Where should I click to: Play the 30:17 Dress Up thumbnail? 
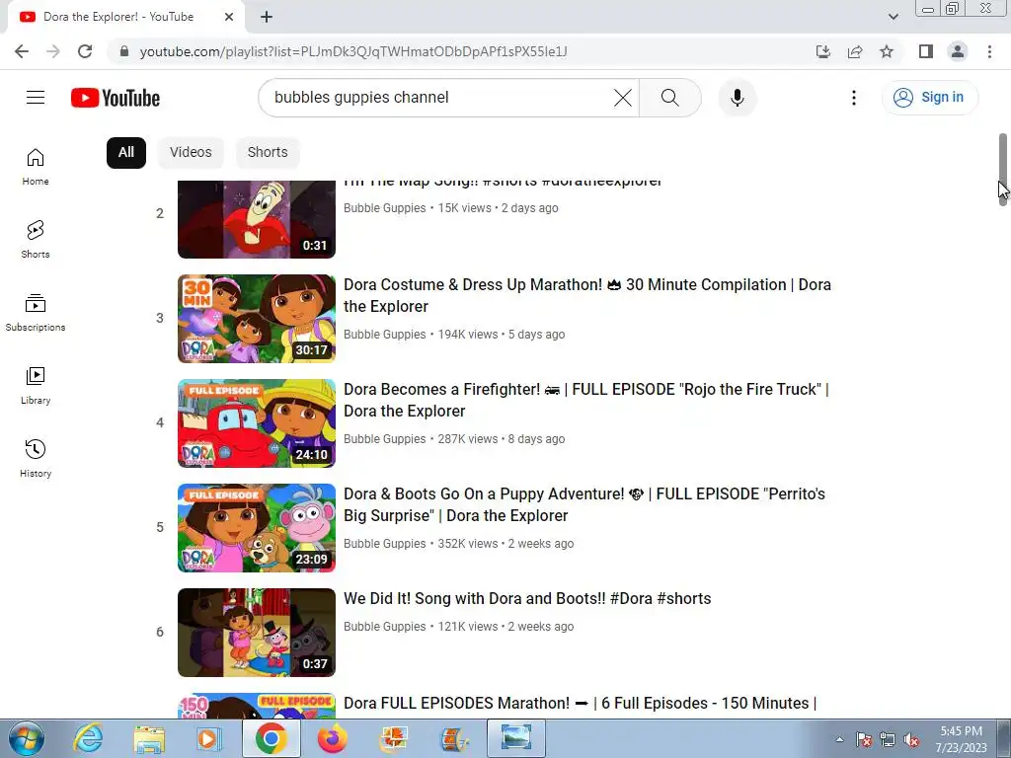257,319
